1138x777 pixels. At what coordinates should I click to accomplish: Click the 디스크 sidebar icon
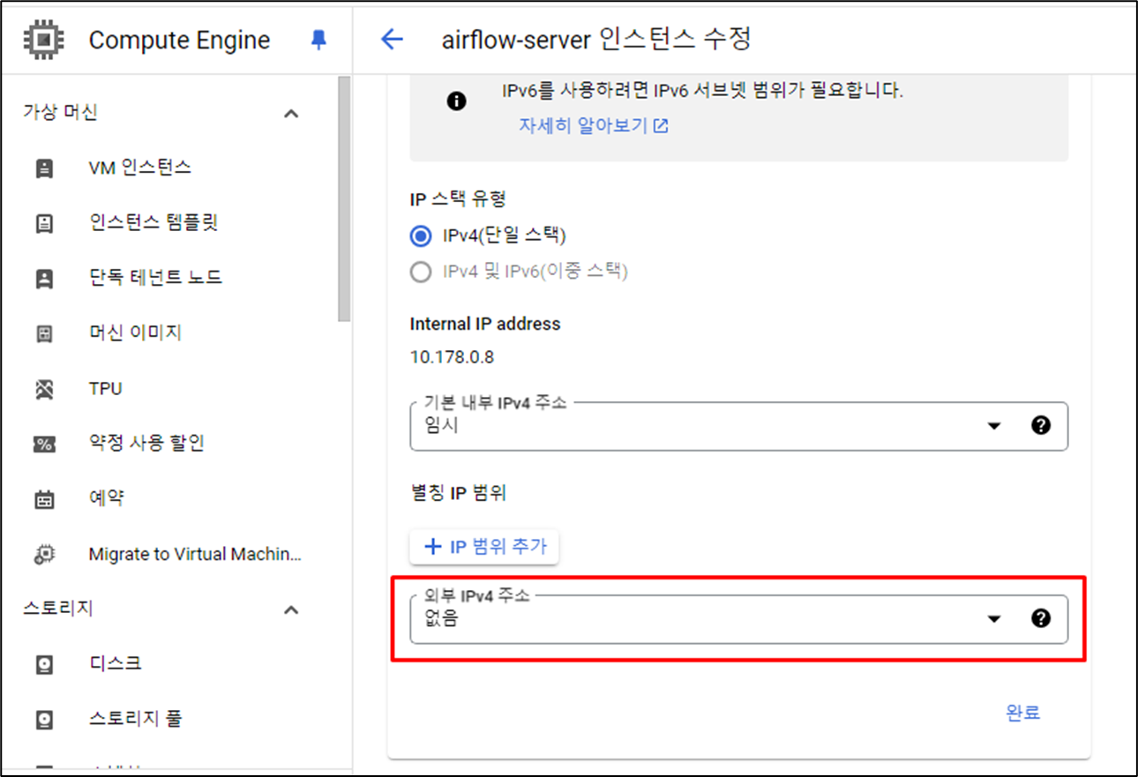point(44,664)
